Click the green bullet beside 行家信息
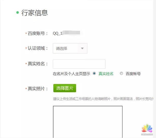156x138 pixels. point(17,12)
